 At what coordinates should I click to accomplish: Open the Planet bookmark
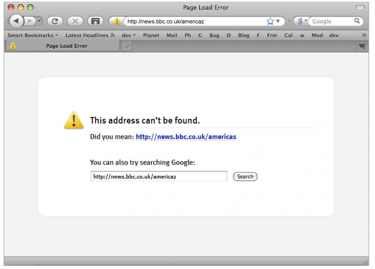tap(151, 36)
